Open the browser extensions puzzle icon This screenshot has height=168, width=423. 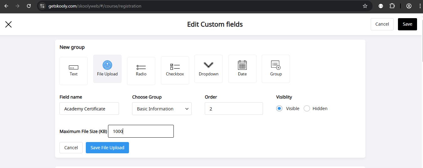coord(392,6)
